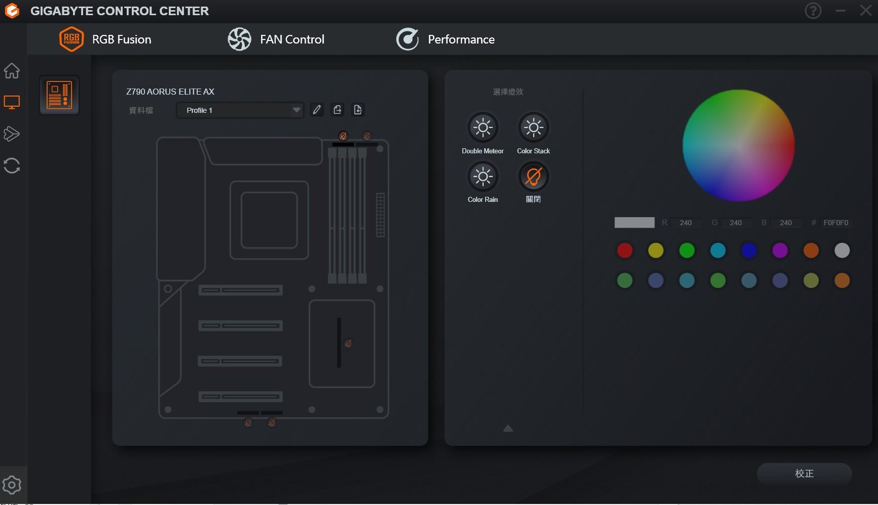This screenshot has height=505, width=878.
Task: Choose the white color swatch
Action: [842, 250]
